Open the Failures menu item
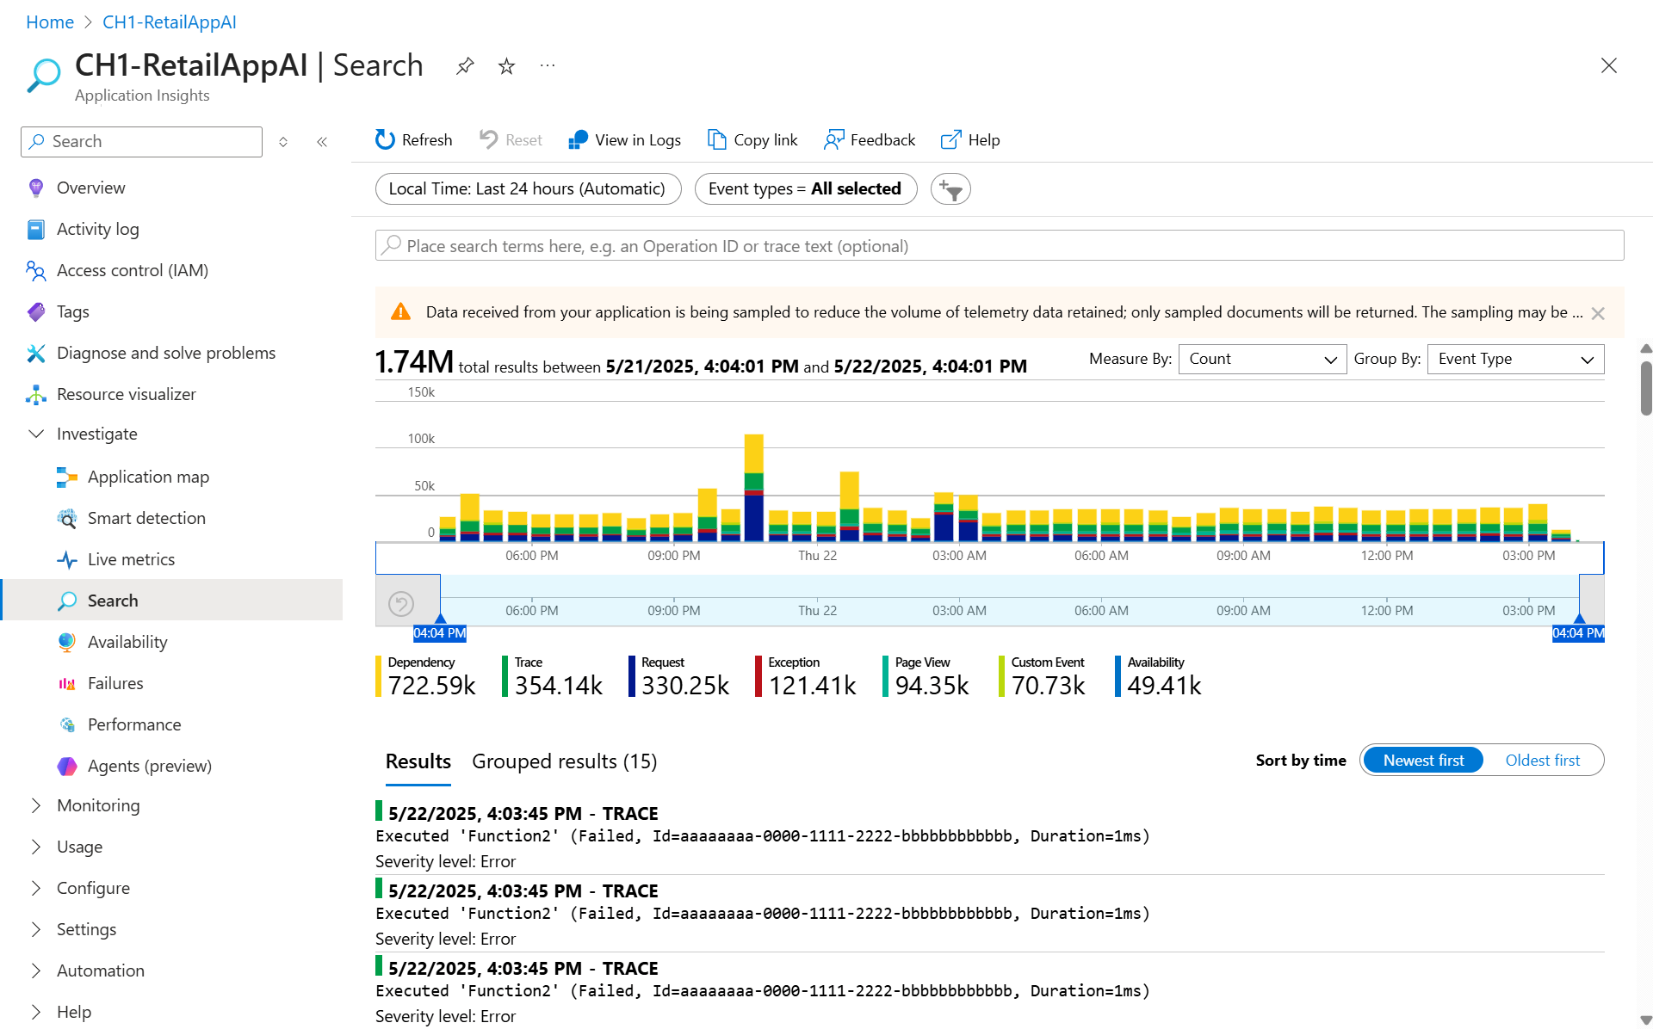Viewport: 1653px width, 1029px height. (x=115, y=683)
